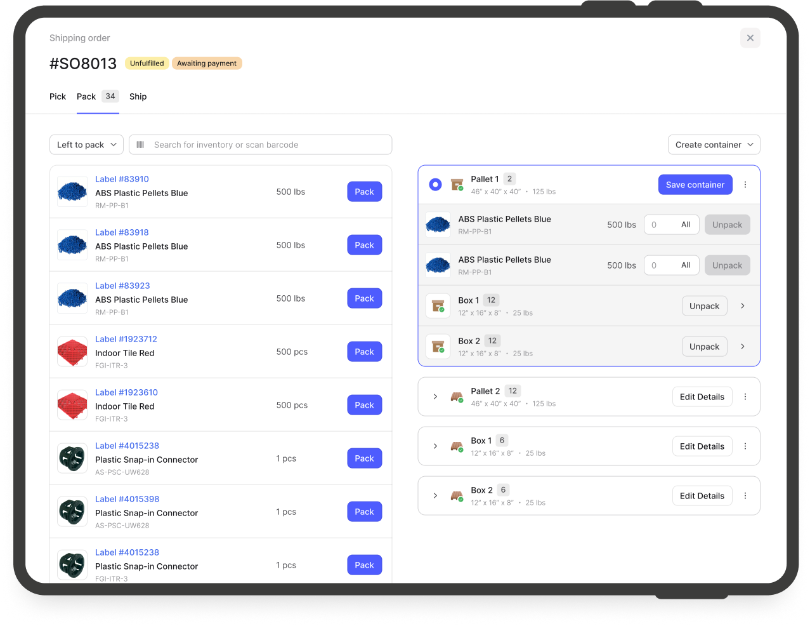The width and height of the screenshot is (810, 626).
Task: Open more options for bottom Box 2 container
Action: (745, 496)
